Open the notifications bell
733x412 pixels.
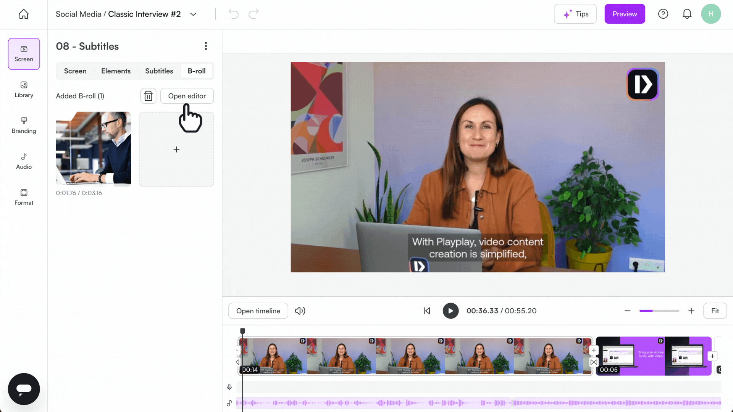point(687,14)
